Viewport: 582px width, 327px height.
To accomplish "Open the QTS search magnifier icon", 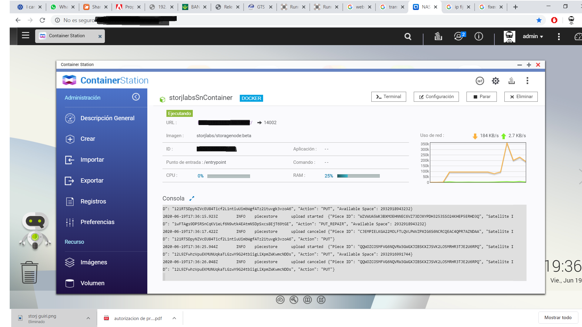I will click(408, 37).
